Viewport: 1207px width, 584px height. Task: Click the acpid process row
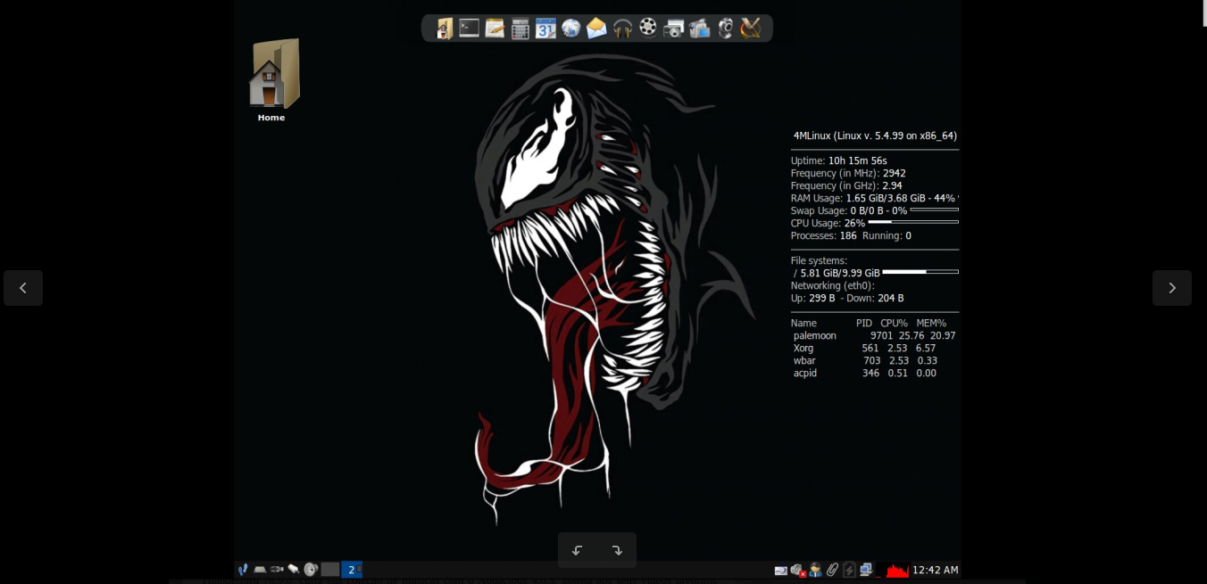pos(864,374)
